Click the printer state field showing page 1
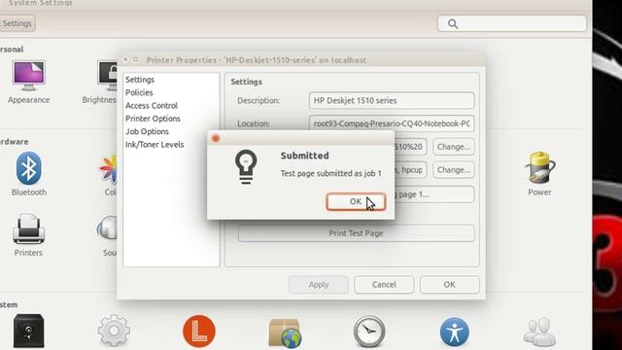 [x=434, y=194]
